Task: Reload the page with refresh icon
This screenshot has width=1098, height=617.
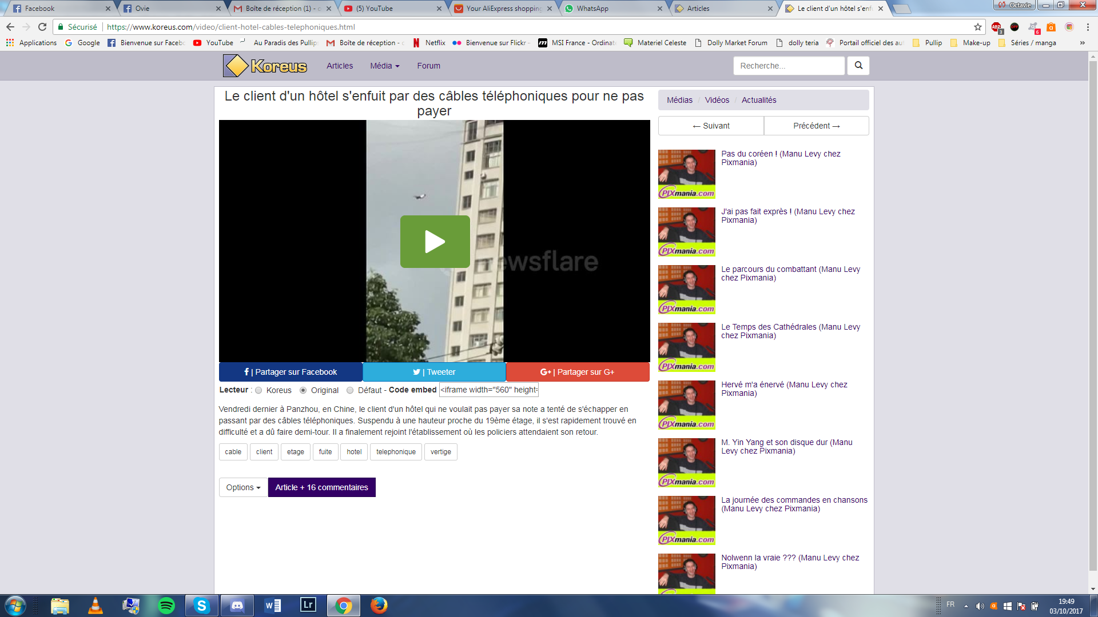Action: 42,27
